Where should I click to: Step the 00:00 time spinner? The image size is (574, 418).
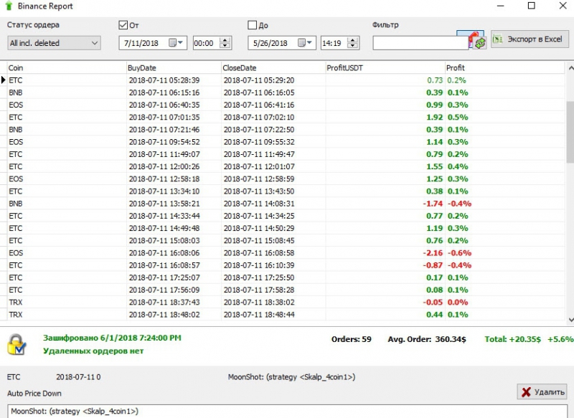[x=225, y=43]
